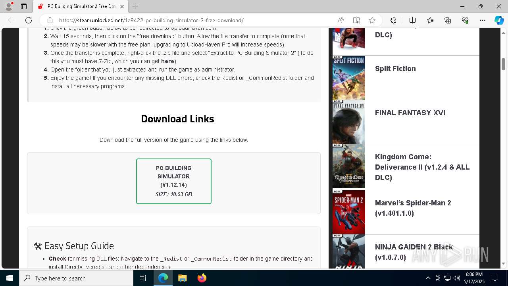Click the Edge profile icon

[9, 6]
